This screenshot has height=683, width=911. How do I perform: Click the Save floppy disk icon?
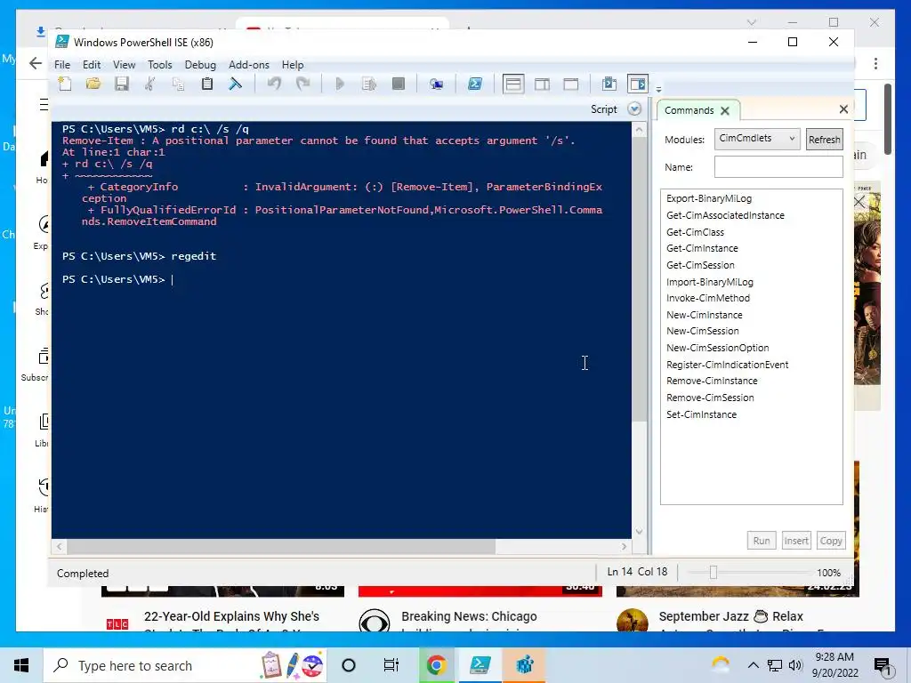[x=121, y=84]
